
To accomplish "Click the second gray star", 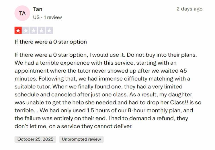I will click(x=26, y=31).
